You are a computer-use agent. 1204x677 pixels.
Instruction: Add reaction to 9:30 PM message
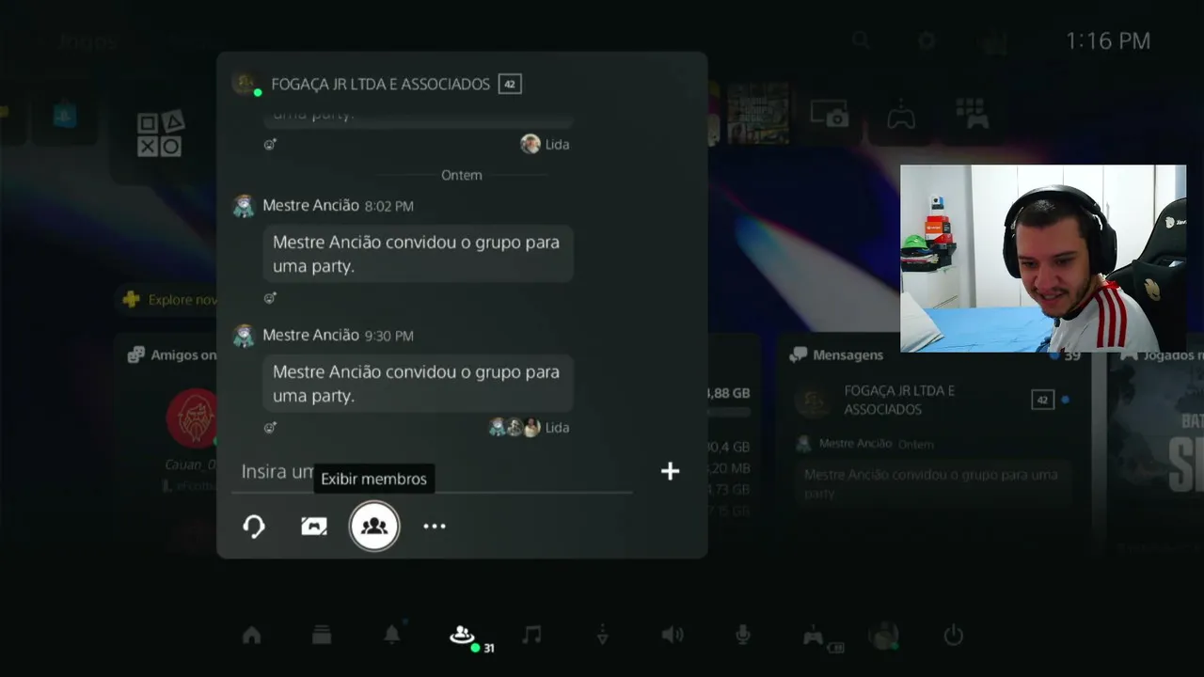pos(270,428)
